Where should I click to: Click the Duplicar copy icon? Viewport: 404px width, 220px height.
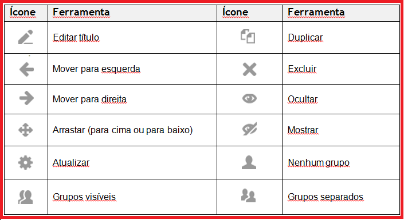(248, 36)
